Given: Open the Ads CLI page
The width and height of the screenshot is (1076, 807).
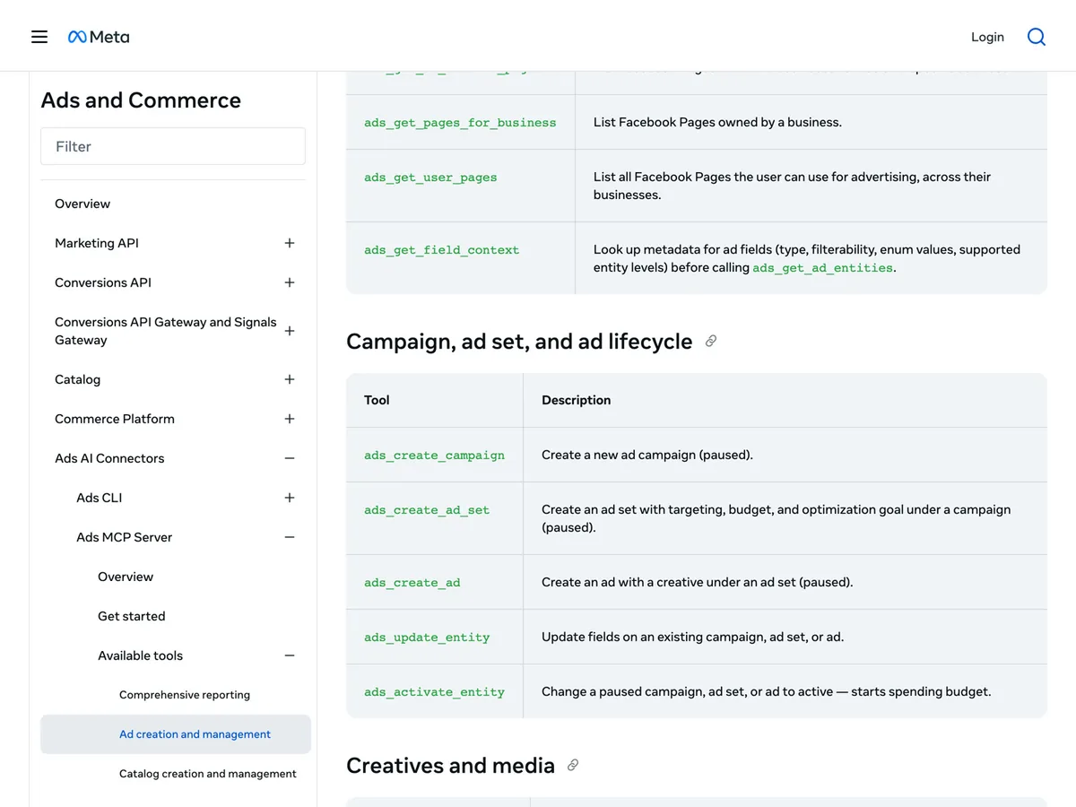Looking at the screenshot, I should 100,498.
